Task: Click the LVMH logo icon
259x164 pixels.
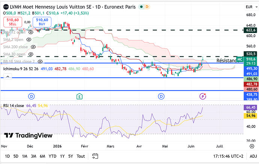Action: point(6,7)
